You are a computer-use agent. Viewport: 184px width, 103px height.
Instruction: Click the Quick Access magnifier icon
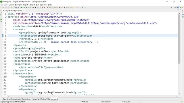[171, 7]
